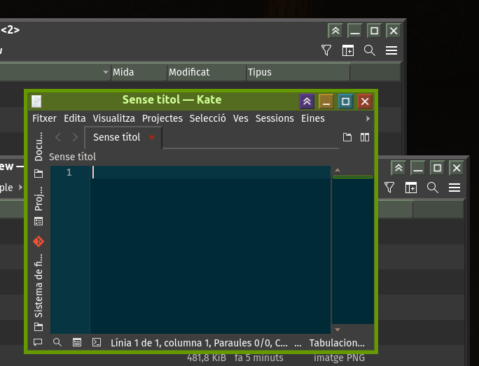Open the hamburger menu in the <2> window
The image size is (479, 366).
pos(391,50)
